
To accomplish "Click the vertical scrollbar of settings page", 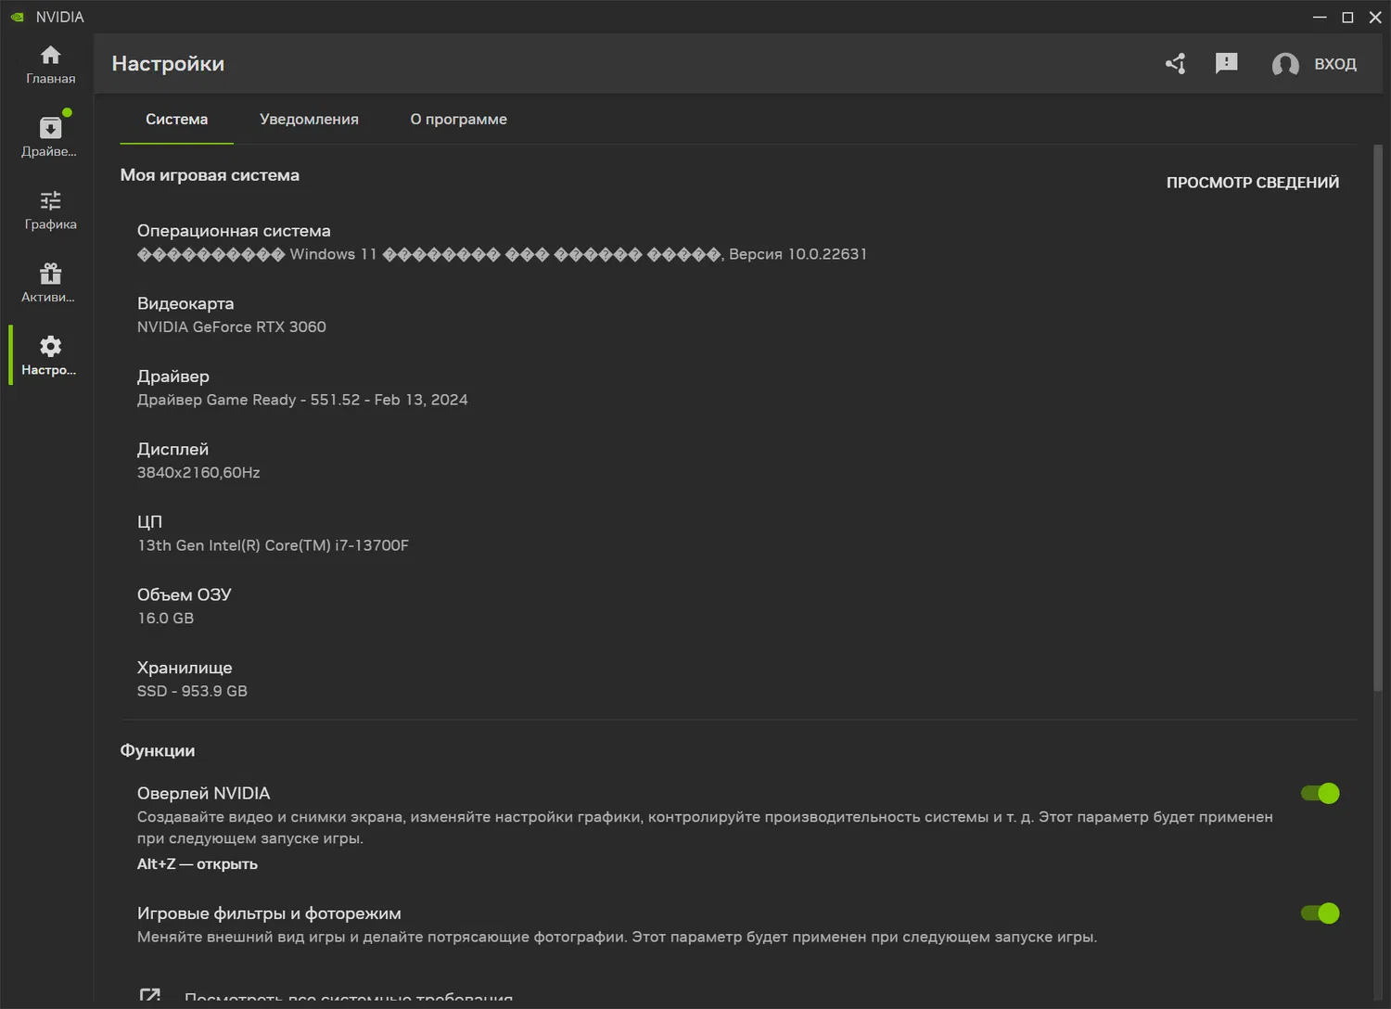I will tap(1378, 417).
